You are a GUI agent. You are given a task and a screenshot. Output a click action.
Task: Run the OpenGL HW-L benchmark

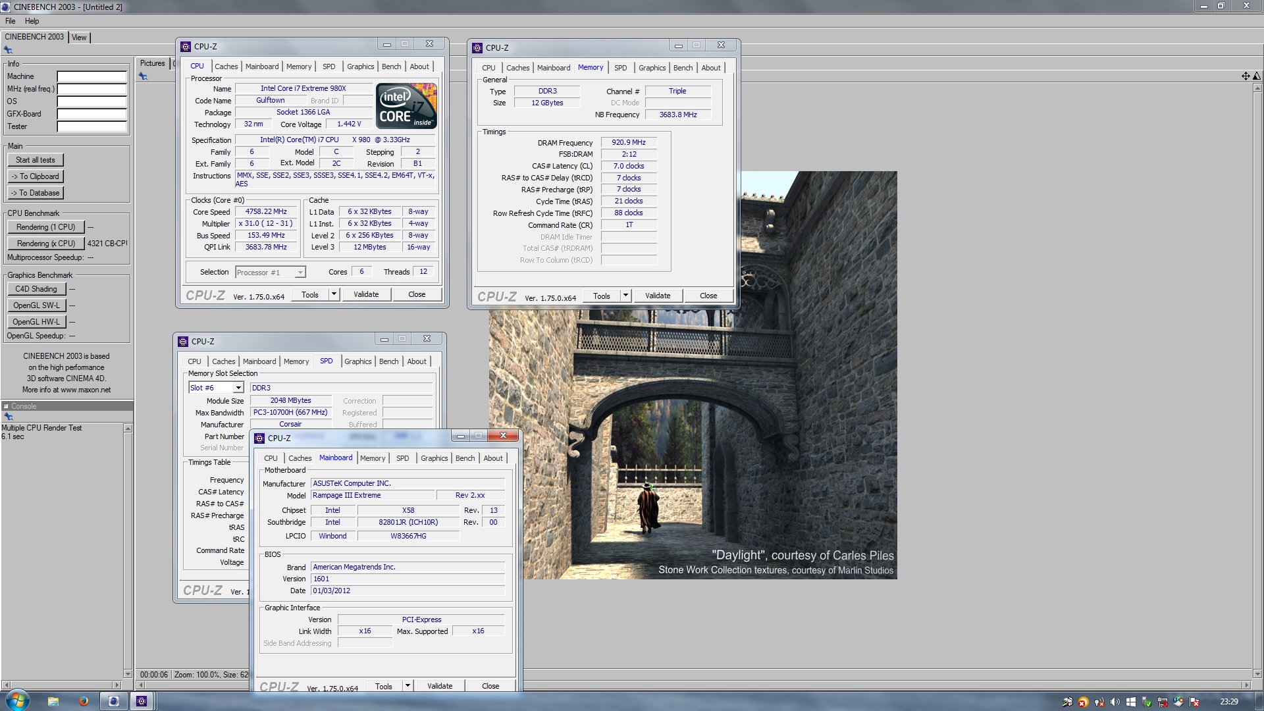click(x=37, y=322)
